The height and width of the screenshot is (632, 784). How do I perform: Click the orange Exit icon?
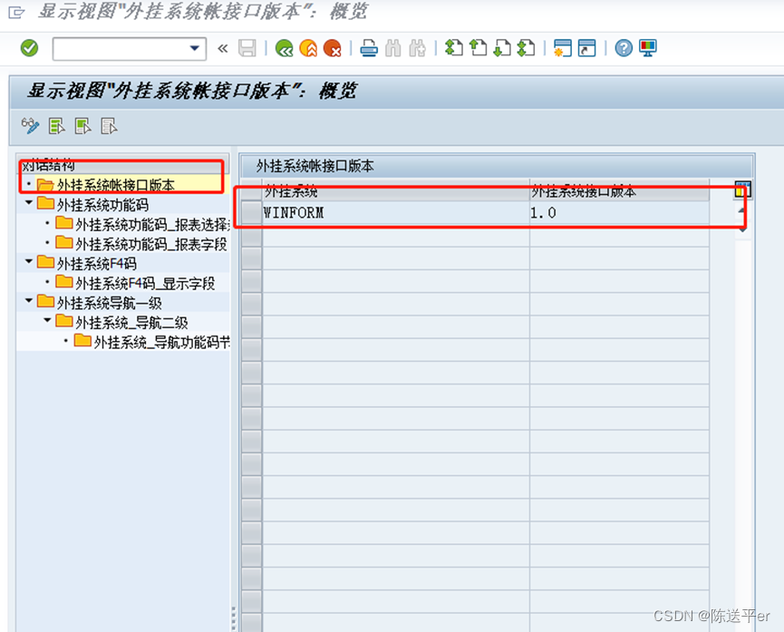tap(308, 49)
